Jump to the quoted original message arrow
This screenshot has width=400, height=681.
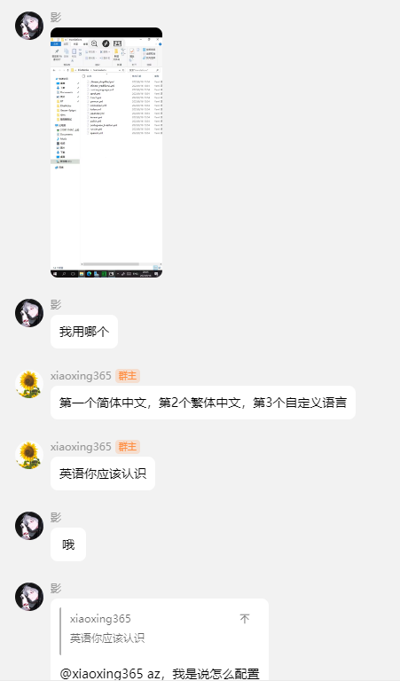[x=245, y=619]
